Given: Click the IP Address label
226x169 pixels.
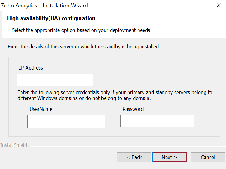Looking at the screenshot, I should [x=31, y=68].
